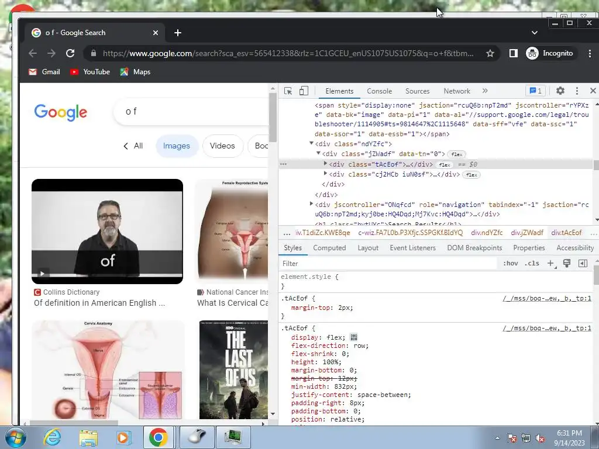Click the Styles Filter input field
Image resolution: width=599 pixels, height=449 pixels.
pyautogui.click(x=388, y=264)
